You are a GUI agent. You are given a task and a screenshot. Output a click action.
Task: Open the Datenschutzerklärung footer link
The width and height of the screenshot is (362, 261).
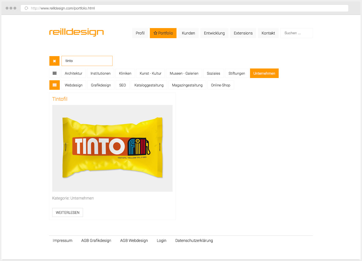click(194, 241)
